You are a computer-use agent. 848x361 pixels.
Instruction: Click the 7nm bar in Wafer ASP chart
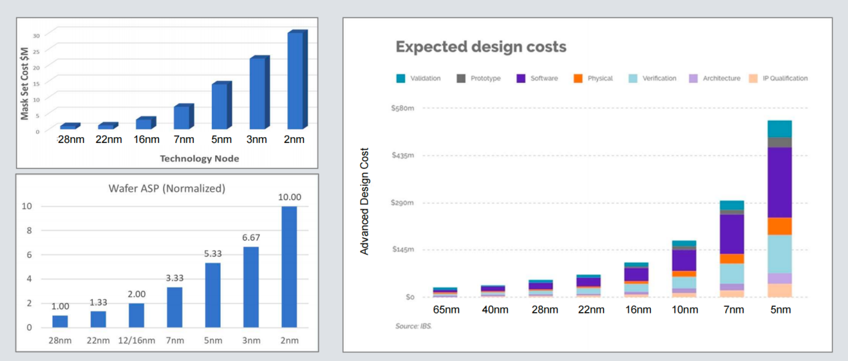(174, 308)
